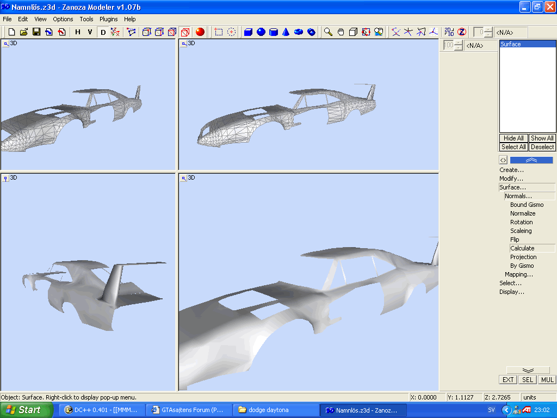Toggle the H axis lock button
The image size is (557, 418).
pos(78,32)
